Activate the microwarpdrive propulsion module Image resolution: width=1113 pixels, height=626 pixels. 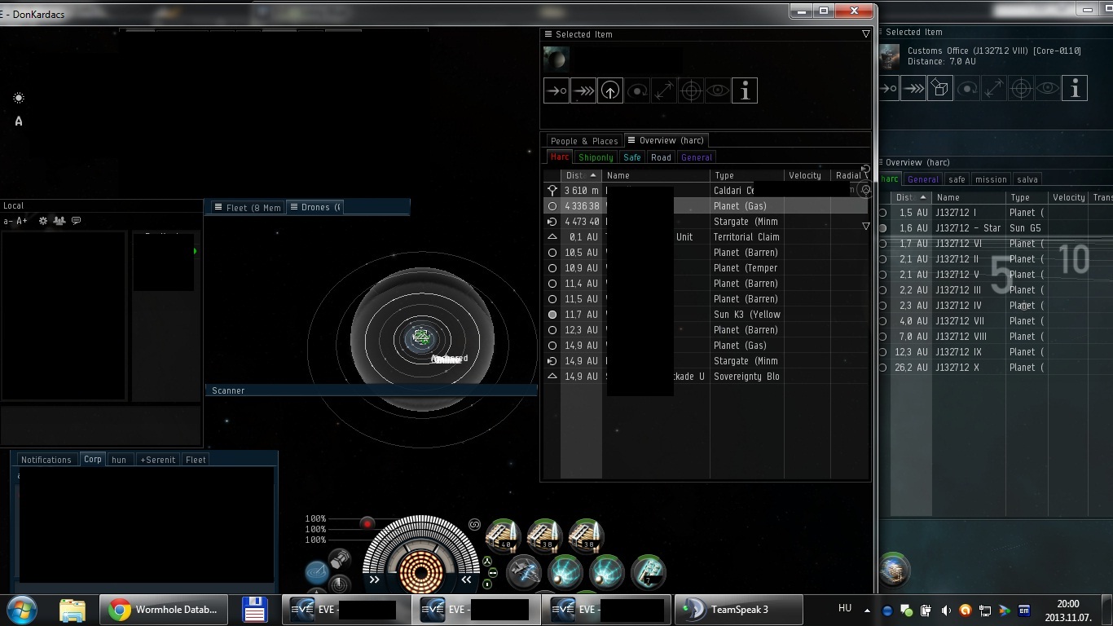coord(524,571)
